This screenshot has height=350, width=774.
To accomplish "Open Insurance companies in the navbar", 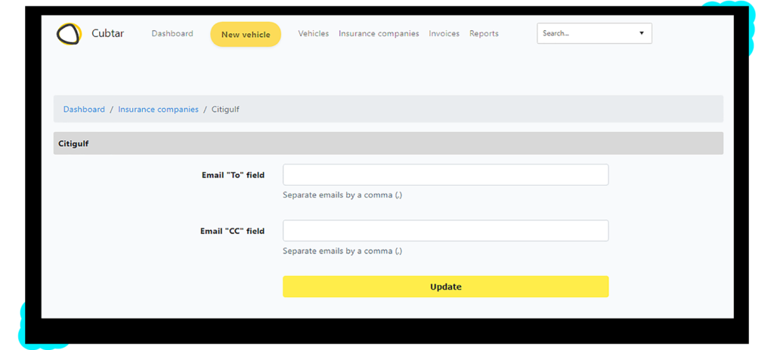I will click(x=379, y=33).
